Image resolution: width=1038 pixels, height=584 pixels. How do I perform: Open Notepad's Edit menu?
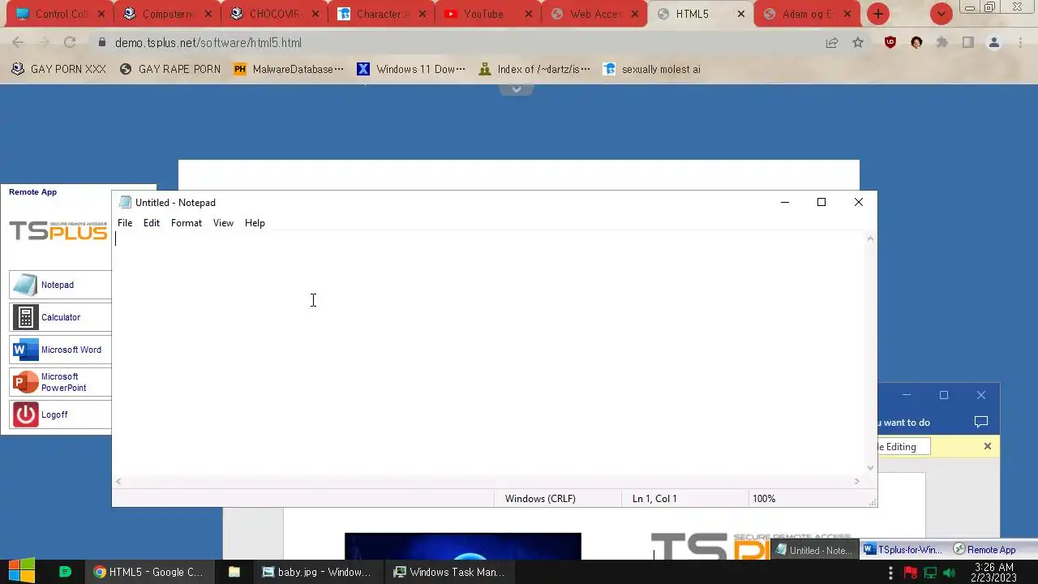152,223
